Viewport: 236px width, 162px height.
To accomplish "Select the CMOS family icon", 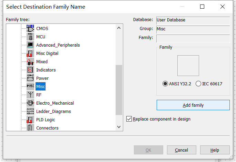I will coord(30,28).
